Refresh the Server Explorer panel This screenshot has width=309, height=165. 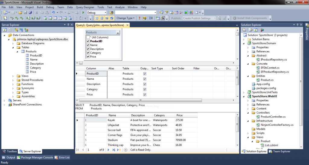[5, 30]
